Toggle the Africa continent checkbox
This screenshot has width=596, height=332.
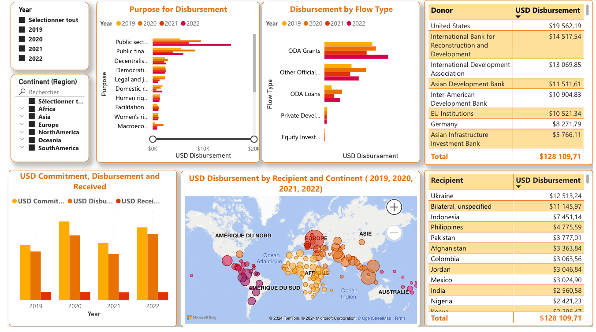pyautogui.click(x=31, y=109)
